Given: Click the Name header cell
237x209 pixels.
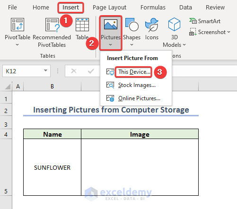Looking at the screenshot, I should click(53, 134).
